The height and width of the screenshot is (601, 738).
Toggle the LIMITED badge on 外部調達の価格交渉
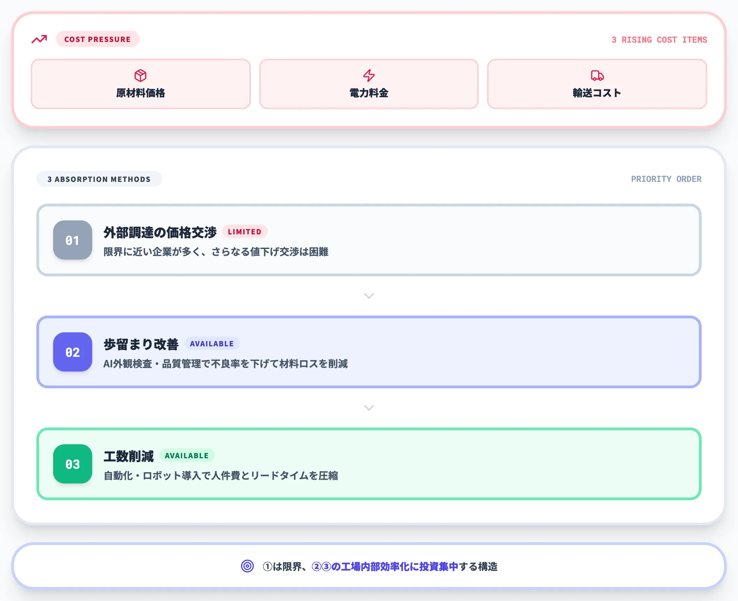click(x=245, y=232)
